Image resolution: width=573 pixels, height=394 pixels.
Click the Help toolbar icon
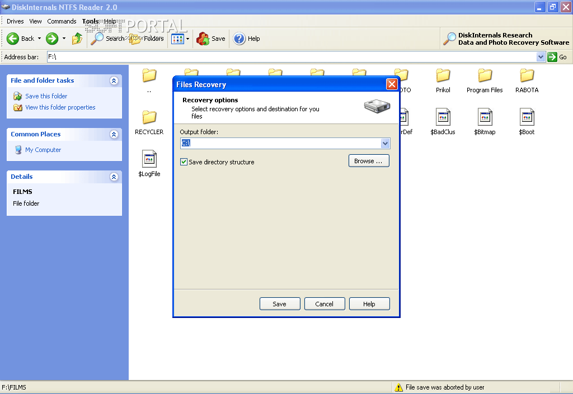coord(239,39)
